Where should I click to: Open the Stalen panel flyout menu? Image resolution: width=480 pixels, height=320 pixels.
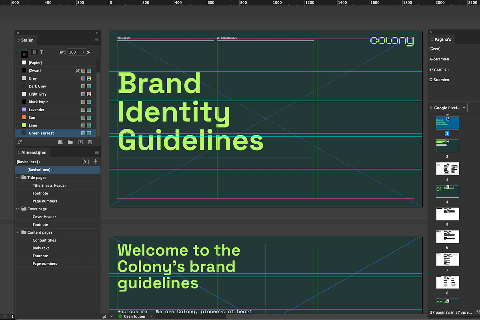point(96,40)
